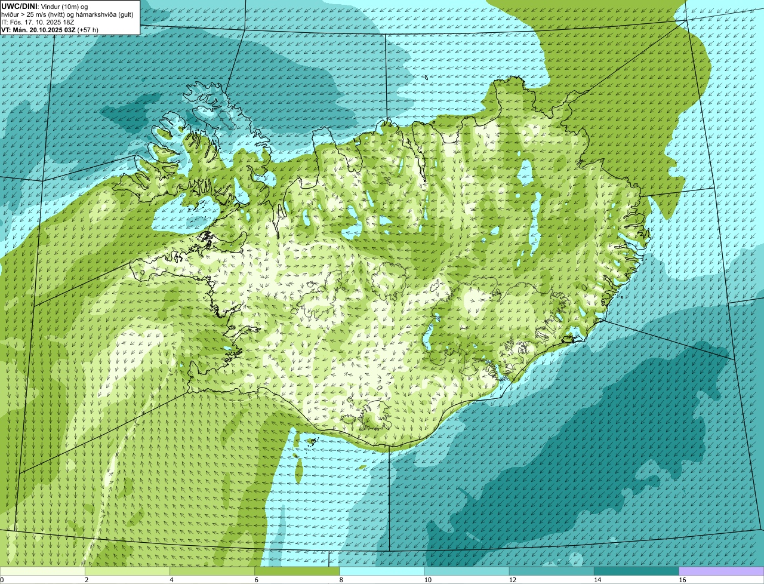This screenshot has height=584, width=764.
Task: Select the purple legend swatch above 16
Action: 722,571
